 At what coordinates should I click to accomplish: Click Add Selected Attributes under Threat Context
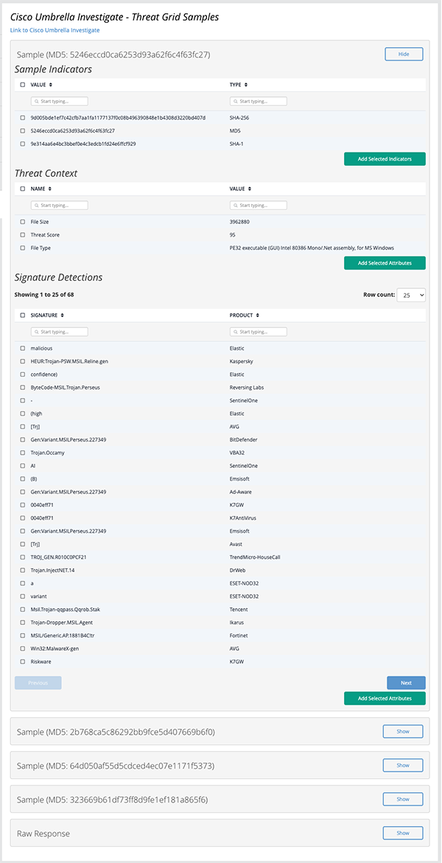click(385, 263)
